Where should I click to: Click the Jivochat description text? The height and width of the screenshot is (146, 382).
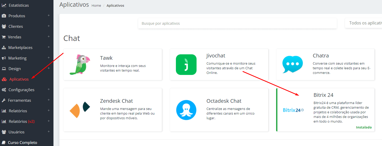click(231, 68)
